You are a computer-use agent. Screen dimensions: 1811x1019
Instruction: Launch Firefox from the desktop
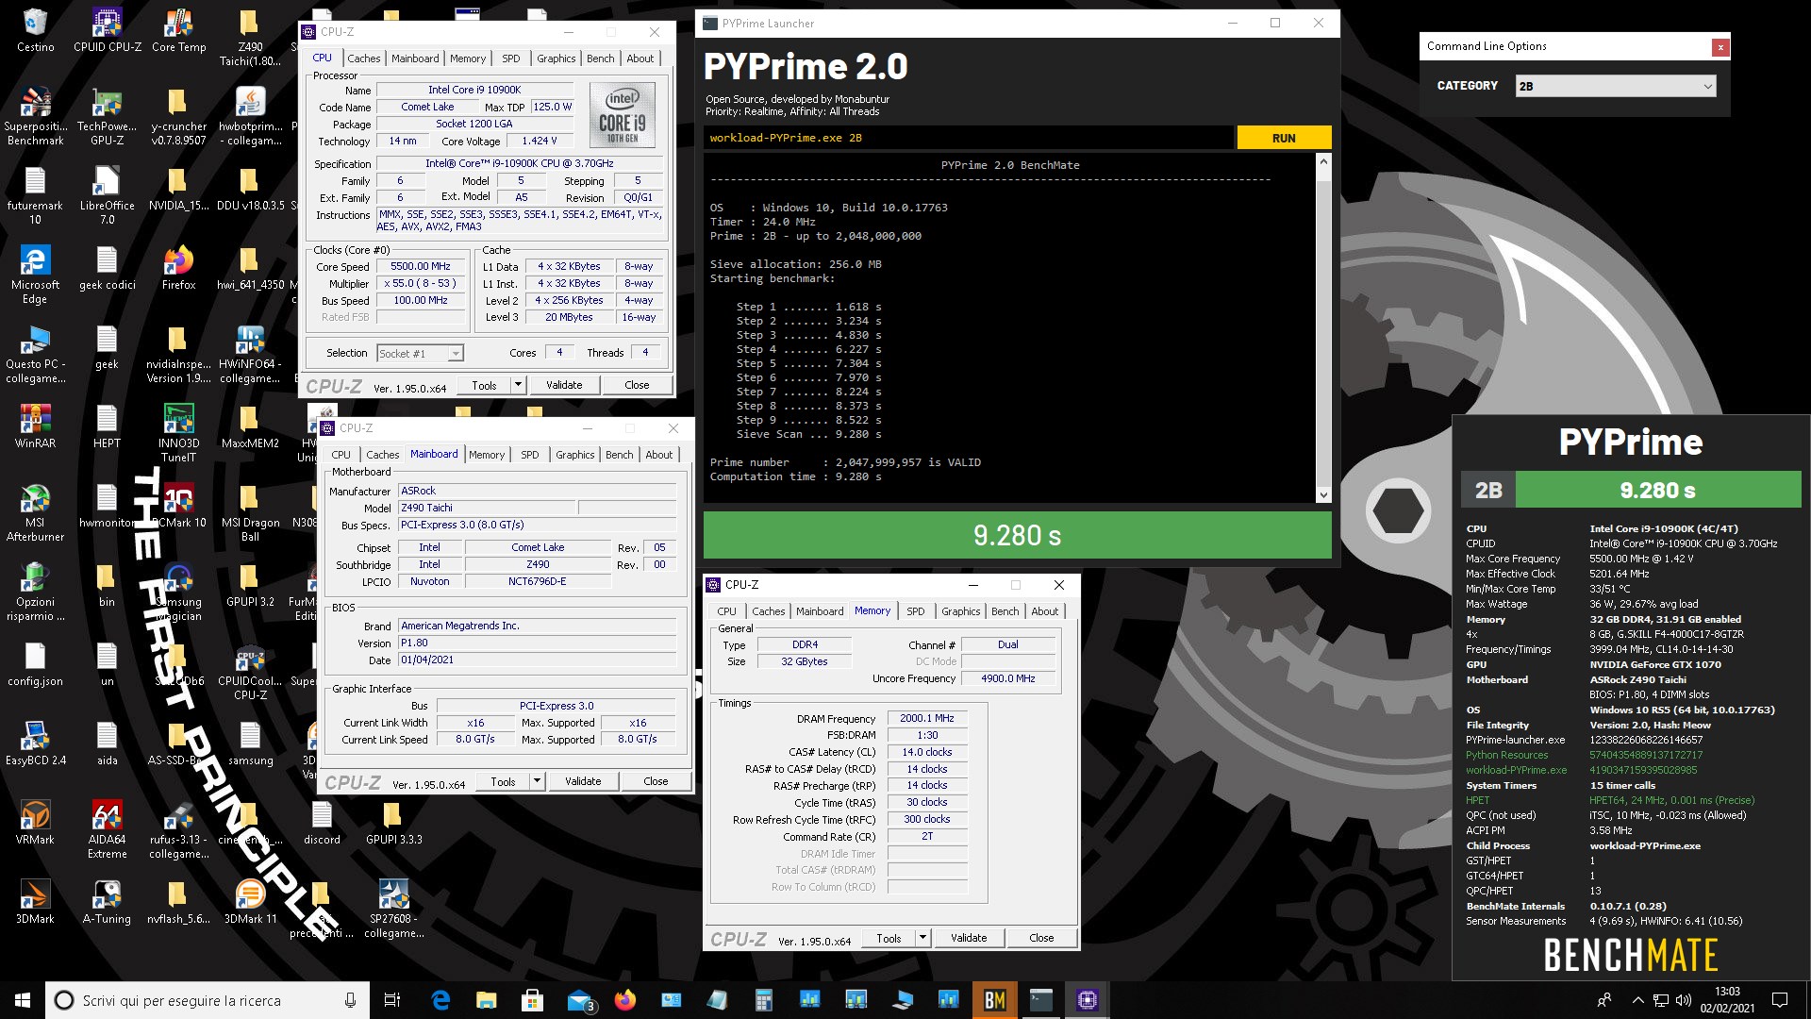tap(178, 268)
